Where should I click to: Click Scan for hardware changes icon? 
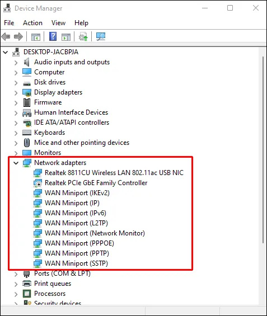(x=101, y=36)
